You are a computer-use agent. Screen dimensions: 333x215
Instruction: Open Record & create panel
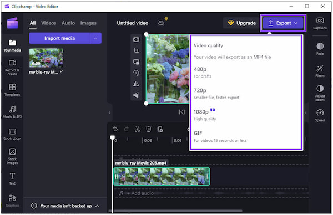12,68
